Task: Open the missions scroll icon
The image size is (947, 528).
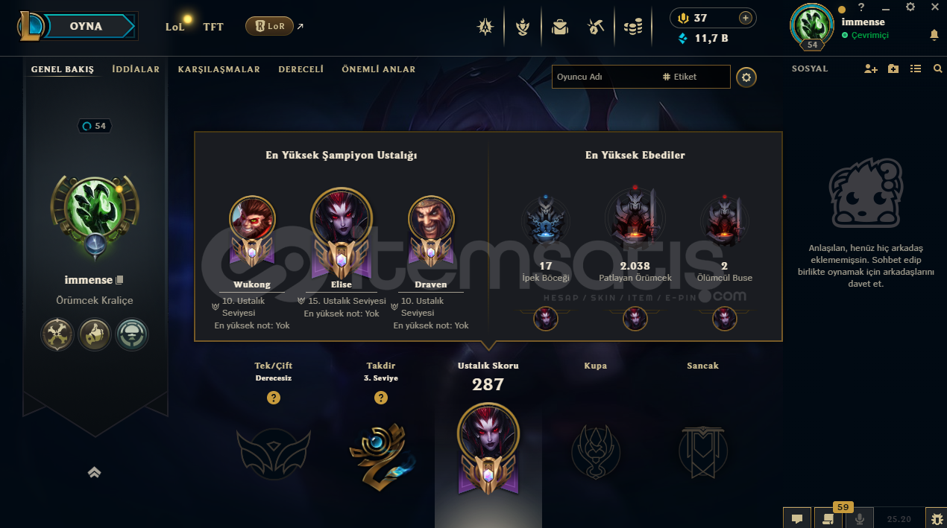Action: click(x=828, y=518)
